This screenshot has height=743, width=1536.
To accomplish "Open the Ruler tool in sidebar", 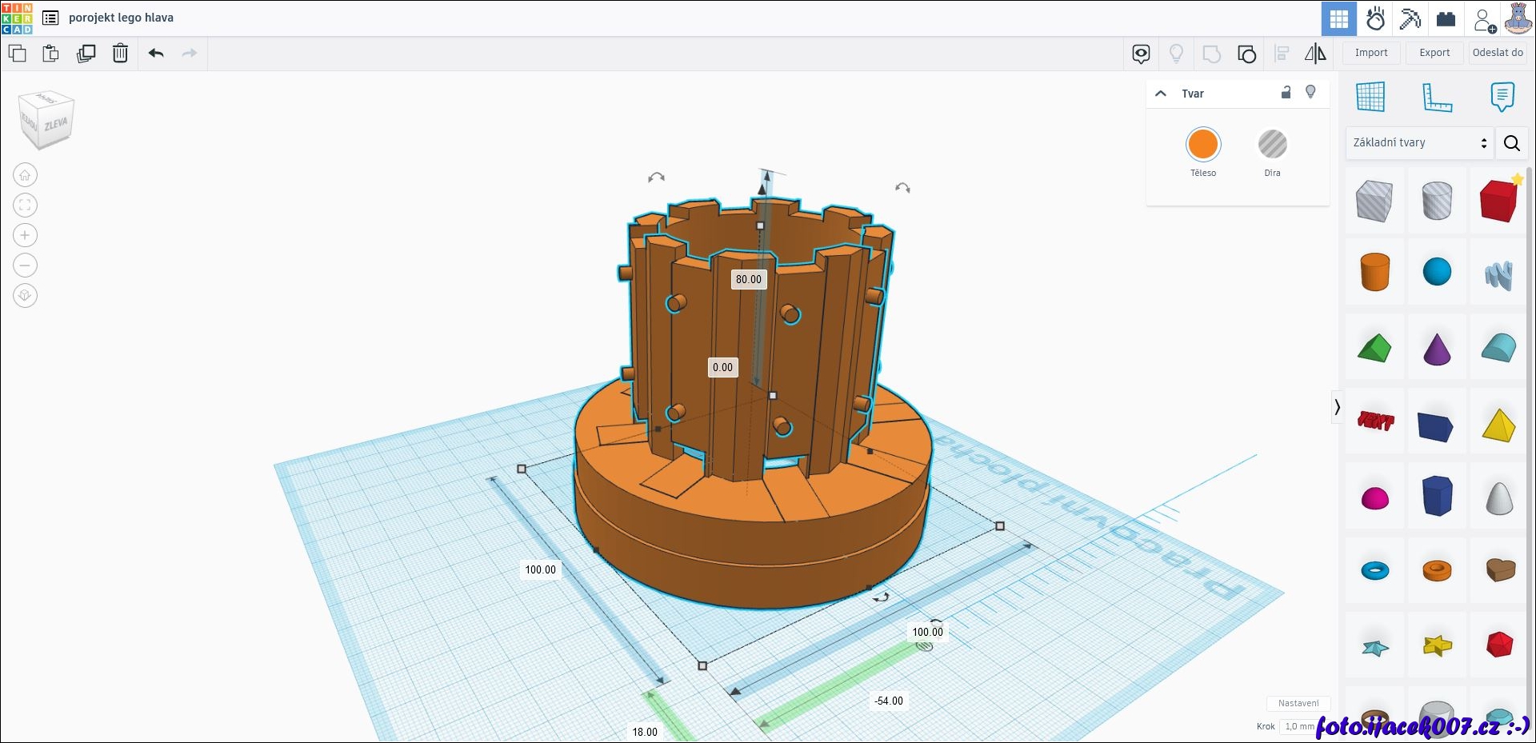I will [x=1437, y=98].
